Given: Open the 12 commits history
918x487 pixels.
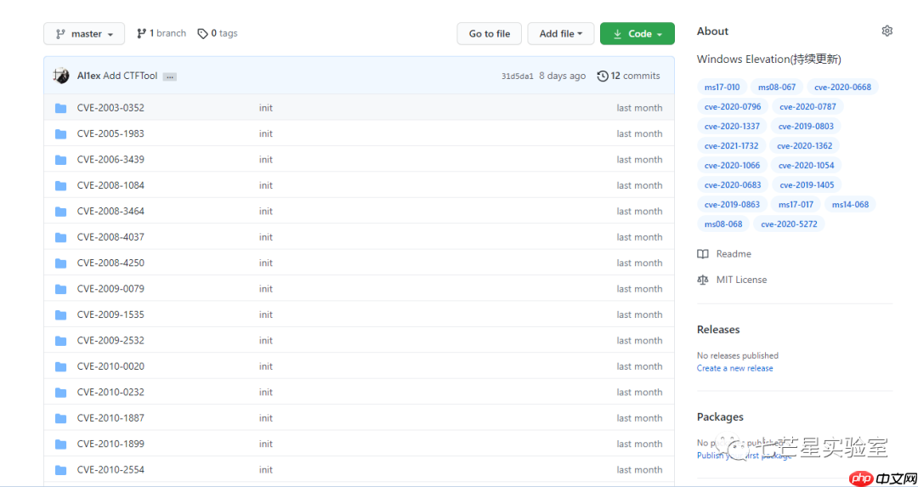Looking at the screenshot, I should [x=628, y=76].
